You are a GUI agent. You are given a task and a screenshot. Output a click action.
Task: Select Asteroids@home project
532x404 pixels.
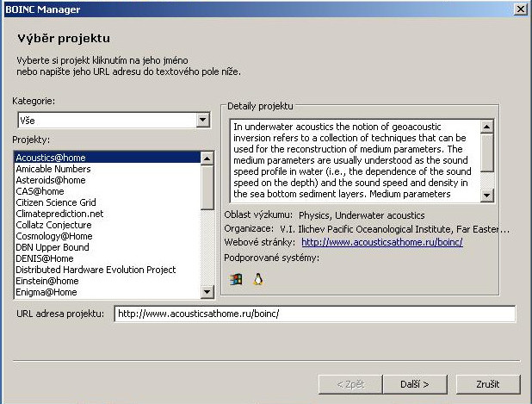108,180
